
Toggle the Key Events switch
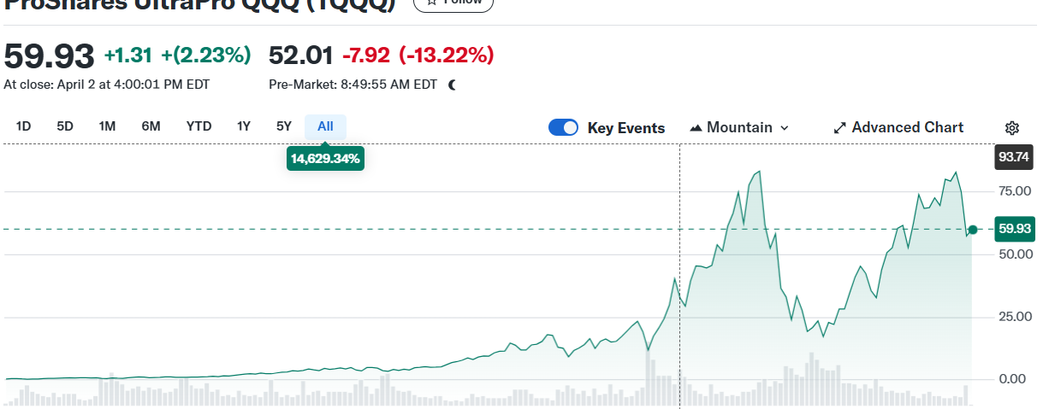(564, 127)
